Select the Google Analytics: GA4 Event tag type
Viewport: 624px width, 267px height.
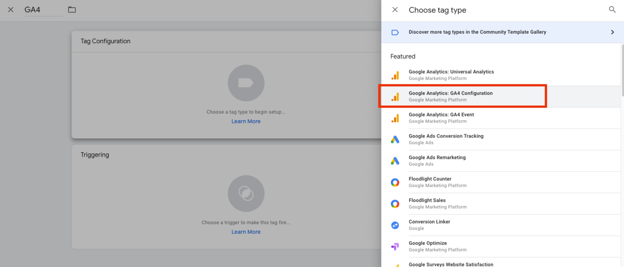point(441,117)
